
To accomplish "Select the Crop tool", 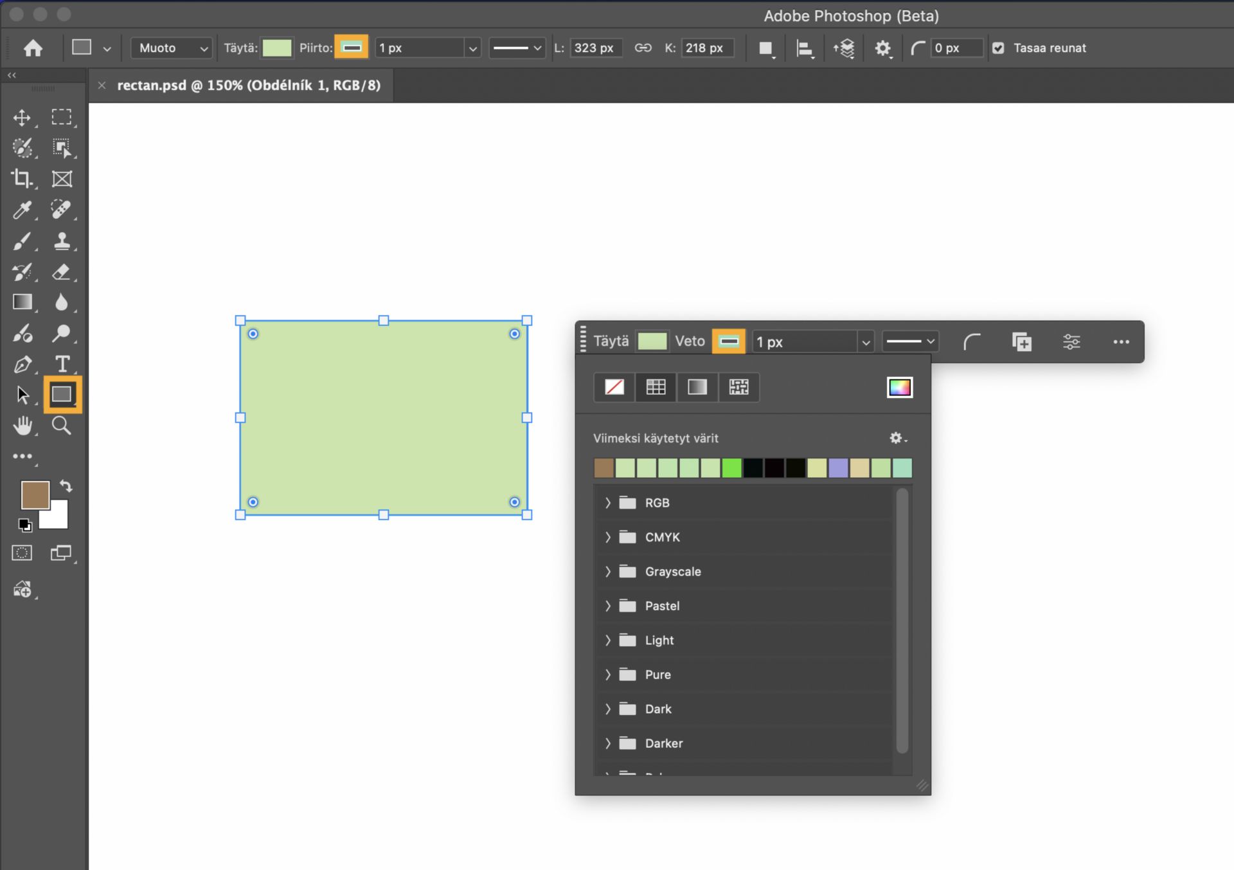I will pos(22,179).
